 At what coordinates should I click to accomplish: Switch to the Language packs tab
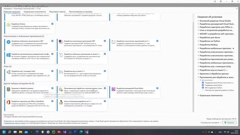point(57,12)
